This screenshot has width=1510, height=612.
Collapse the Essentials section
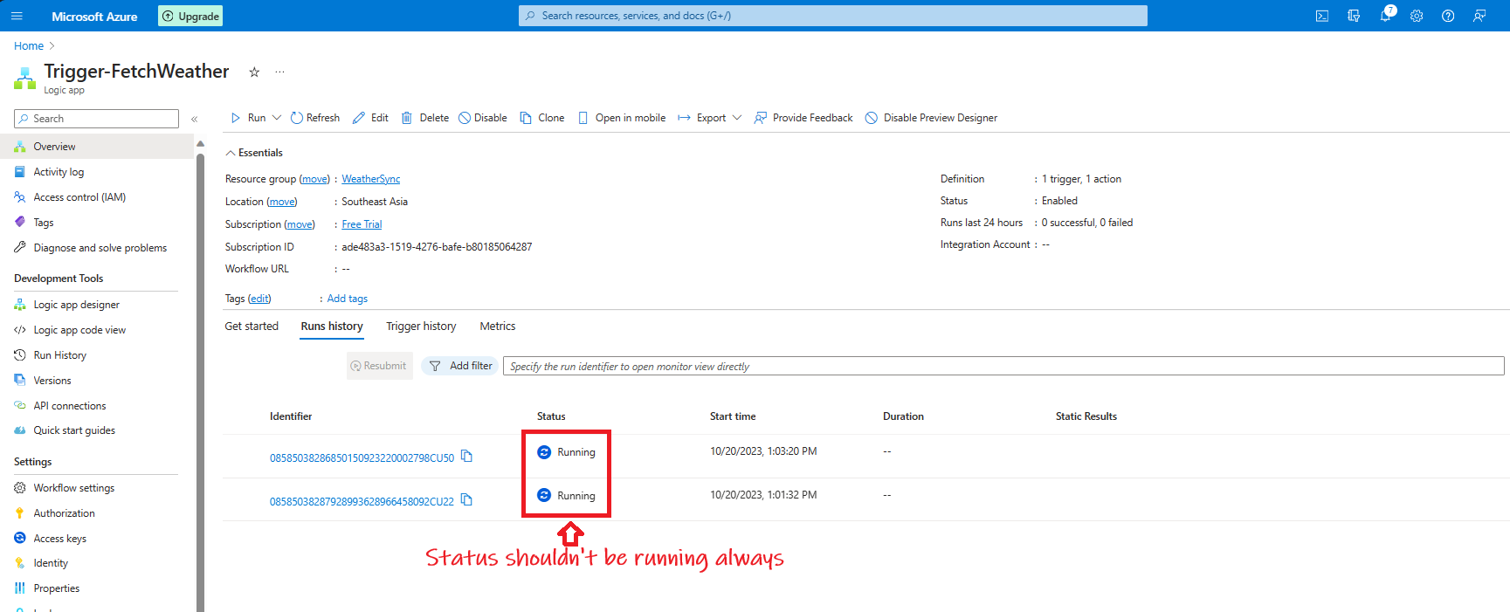click(x=231, y=153)
